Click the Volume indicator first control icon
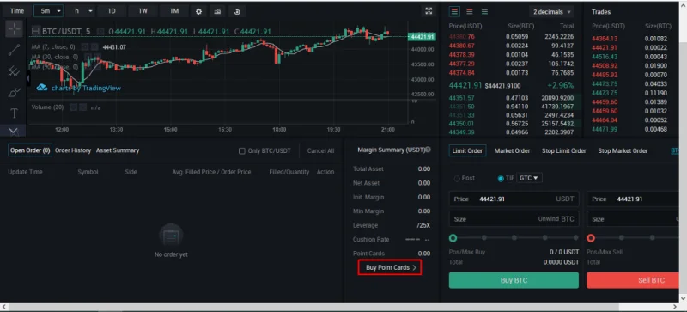Screen dimensions: 687x312 click(x=73, y=107)
